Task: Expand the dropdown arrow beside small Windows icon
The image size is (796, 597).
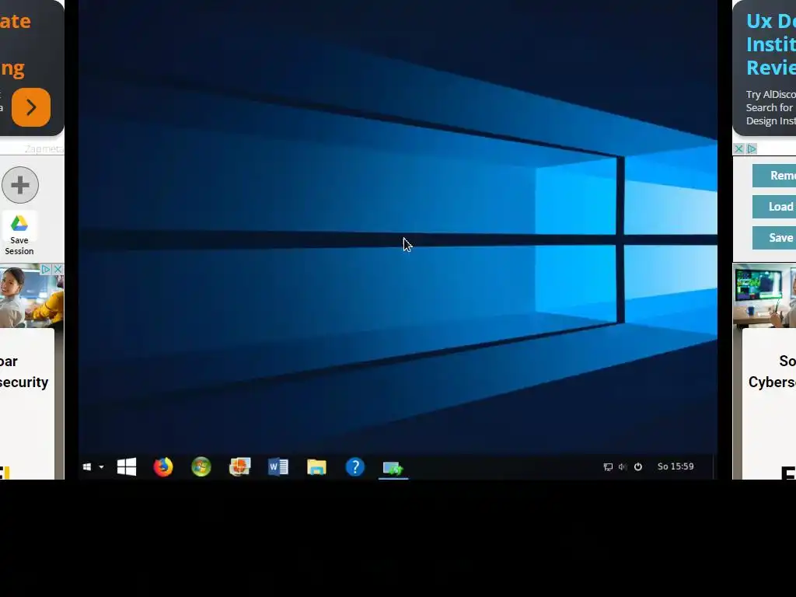Action: (x=101, y=467)
